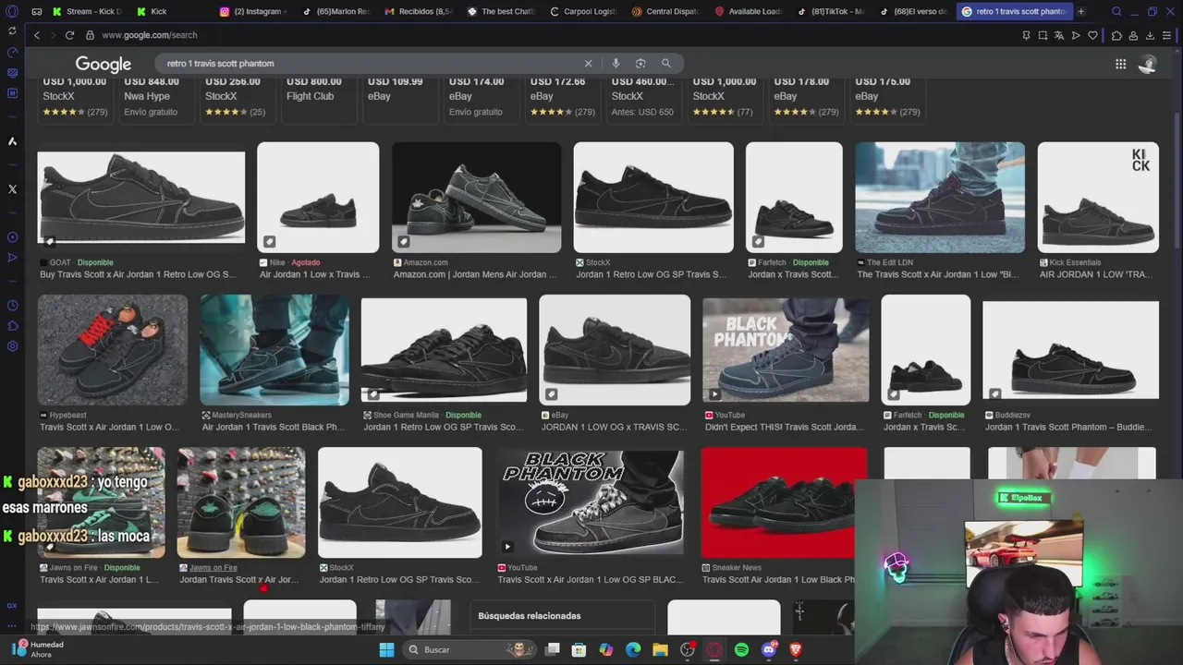The height and width of the screenshot is (665, 1183).
Task: Go forward in browser history
Action: click(53, 35)
